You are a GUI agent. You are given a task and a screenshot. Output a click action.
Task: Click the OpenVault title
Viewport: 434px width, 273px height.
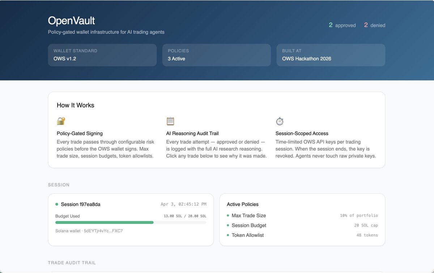coord(72,21)
